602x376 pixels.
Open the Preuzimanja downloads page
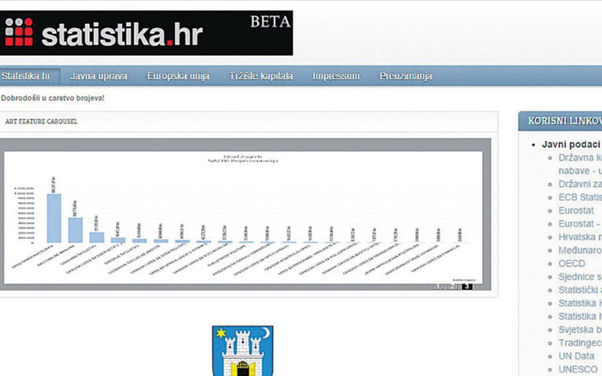click(x=405, y=76)
